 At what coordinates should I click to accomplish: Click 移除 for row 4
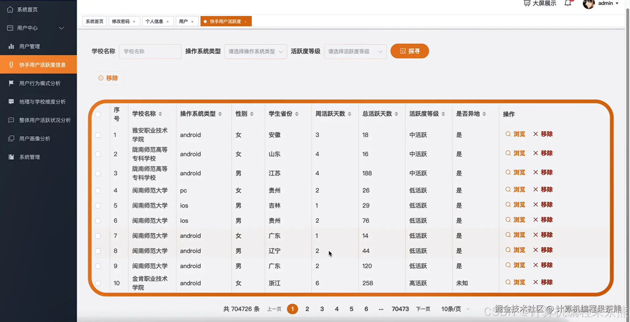point(543,189)
